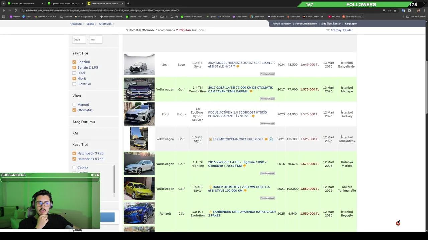Open the blue Renault Clio thumbnail
The image size is (428, 240).
(139, 214)
